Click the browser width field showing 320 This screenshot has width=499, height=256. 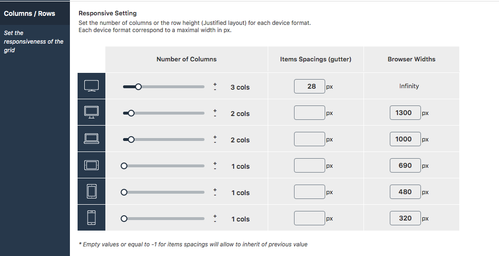click(x=405, y=219)
